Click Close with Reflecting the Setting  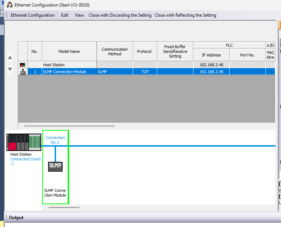coord(185,15)
